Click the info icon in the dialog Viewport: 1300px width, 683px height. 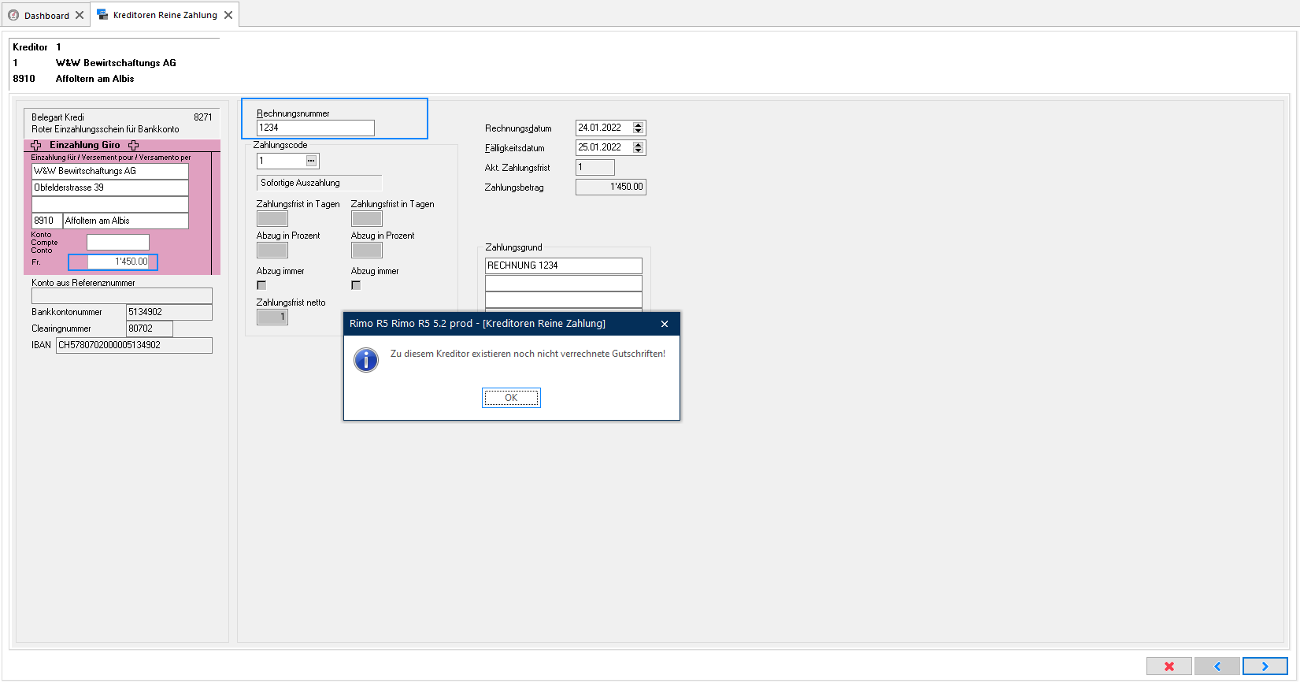(366, 360)
